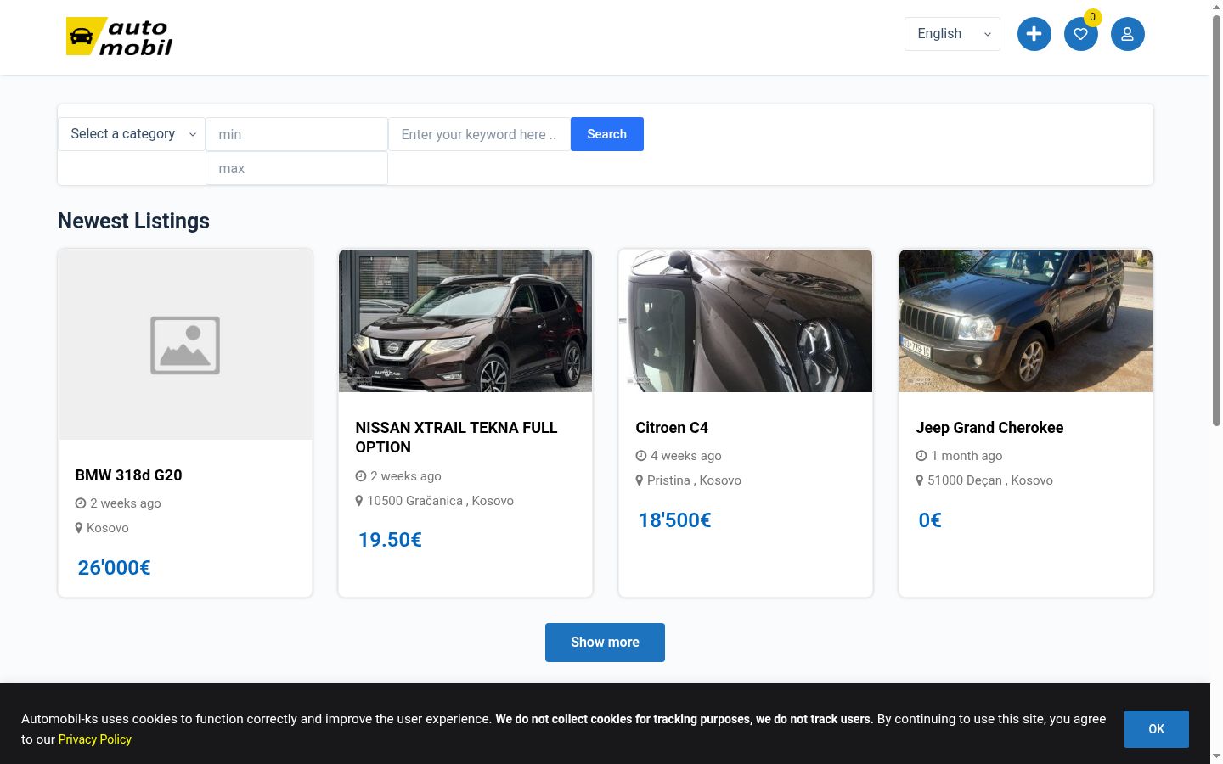1223x764 pixels.
Task: Open the Jeep Grand Cherokee listing title
Action: click(989, 428)
